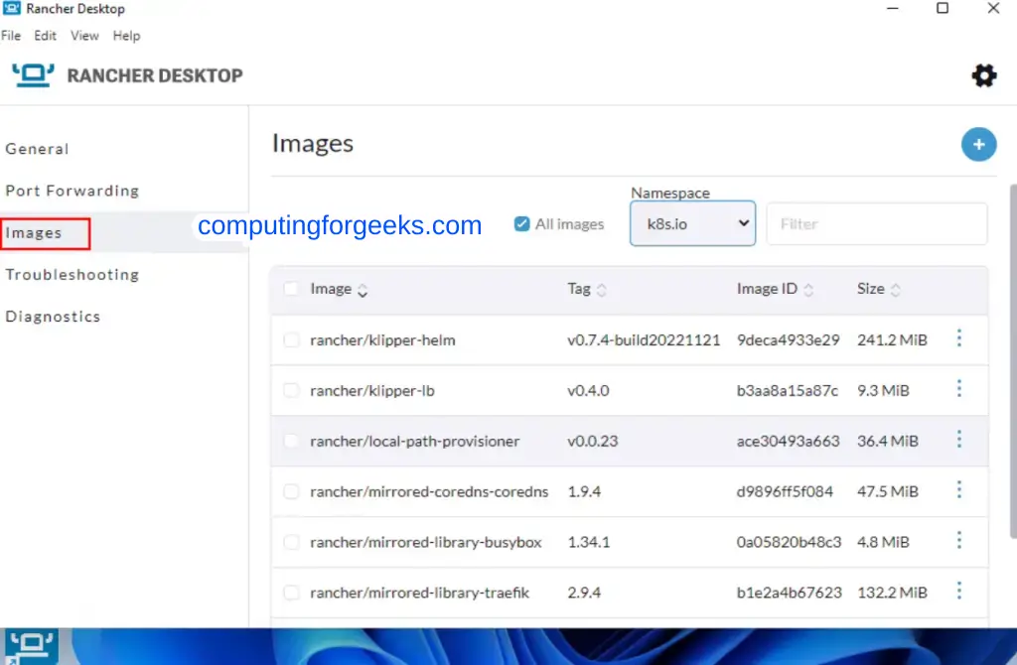Minimize the Rancher Desktop window
This screenshot has height=665, width=1017.
(x=893, y=8)
